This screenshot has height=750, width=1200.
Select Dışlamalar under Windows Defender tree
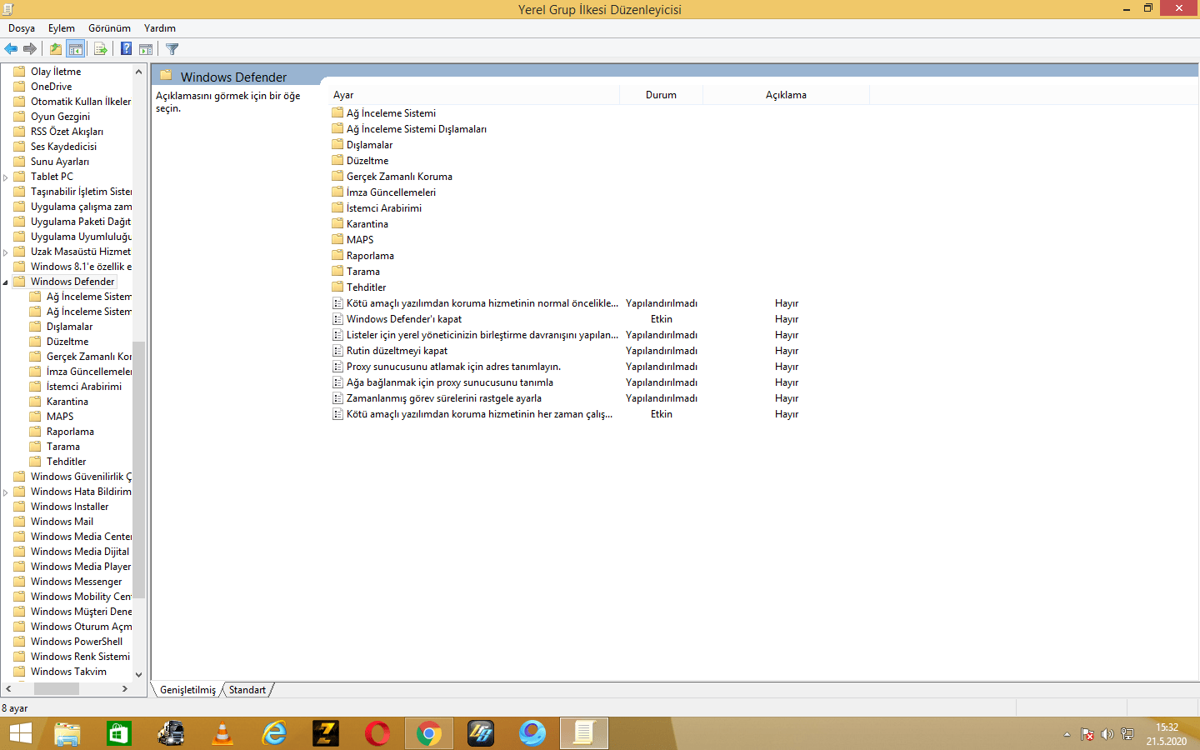(69, 327)
